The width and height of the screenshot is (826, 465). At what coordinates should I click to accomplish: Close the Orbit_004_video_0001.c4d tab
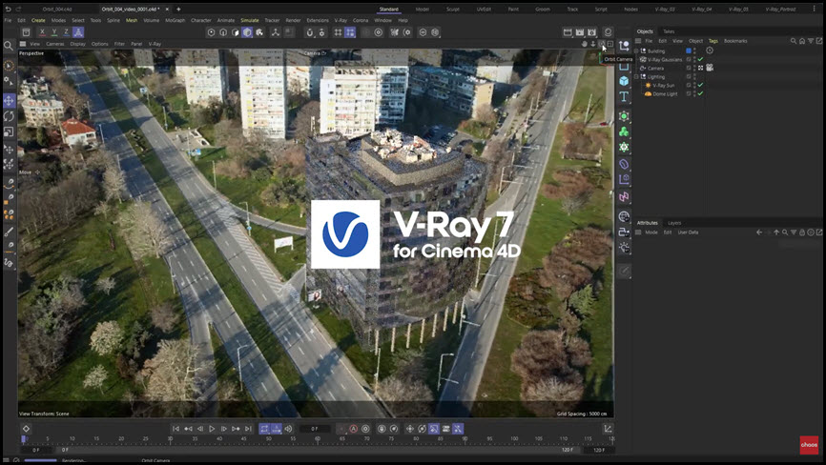[x=168, y=9]
